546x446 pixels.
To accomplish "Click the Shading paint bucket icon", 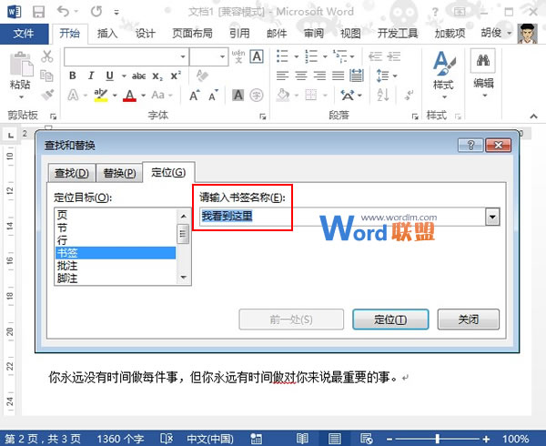I will 283,95.
